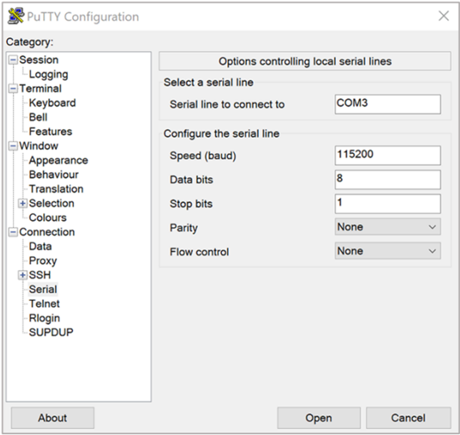The width and height of the screenshot is (460, 435).
Task: Collapse the Window tree node
Action: click(13, 146)
